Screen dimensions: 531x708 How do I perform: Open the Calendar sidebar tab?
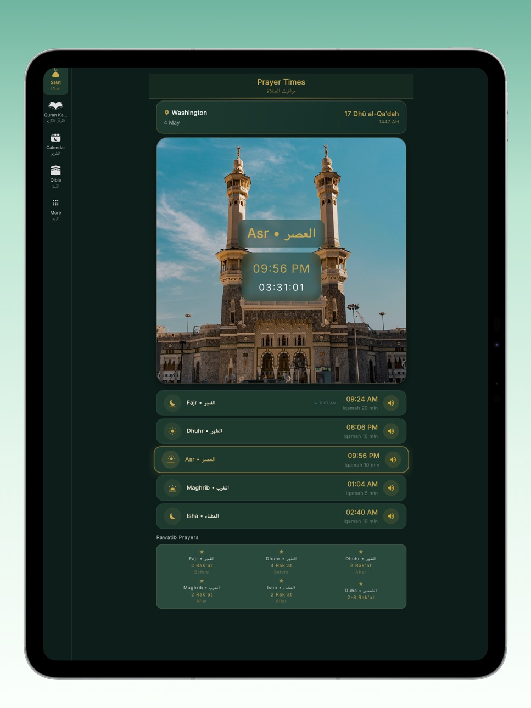[x=55, y=145]
